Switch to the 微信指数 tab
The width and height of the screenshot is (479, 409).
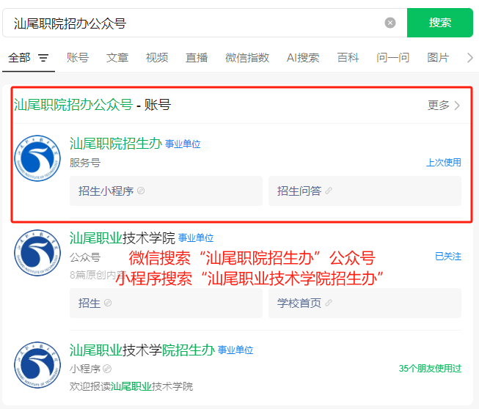pos(247,58)
